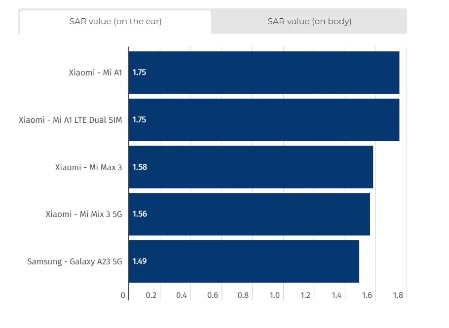Select the Xiaomi - Mi Mix 3 5G bar
This screenshot has width=449, height=328.
pyautogui.click(x=249, y=214)
